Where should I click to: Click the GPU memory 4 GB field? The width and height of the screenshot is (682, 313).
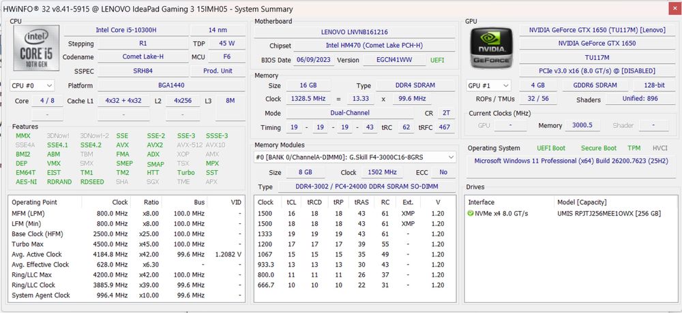[x=537, y=86]
